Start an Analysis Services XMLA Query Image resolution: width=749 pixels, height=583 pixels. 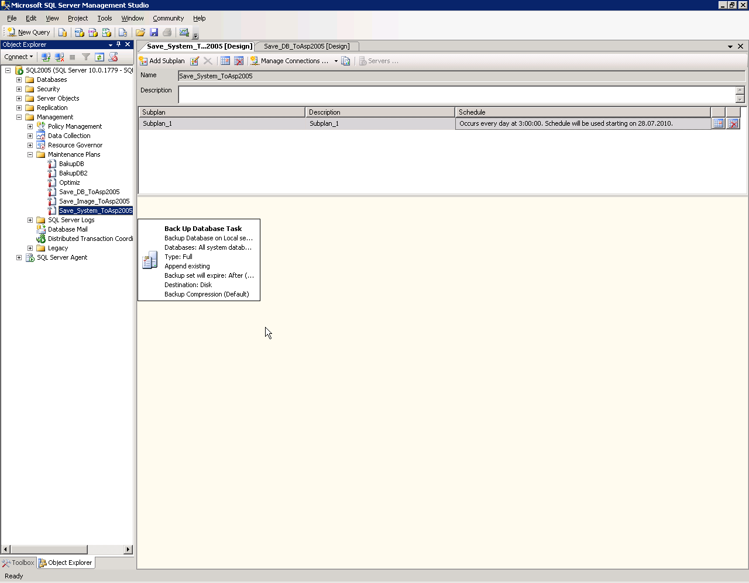click(106, 32)
